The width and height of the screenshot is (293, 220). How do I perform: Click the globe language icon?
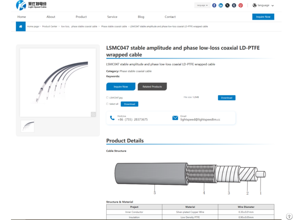tap(255, 5)
